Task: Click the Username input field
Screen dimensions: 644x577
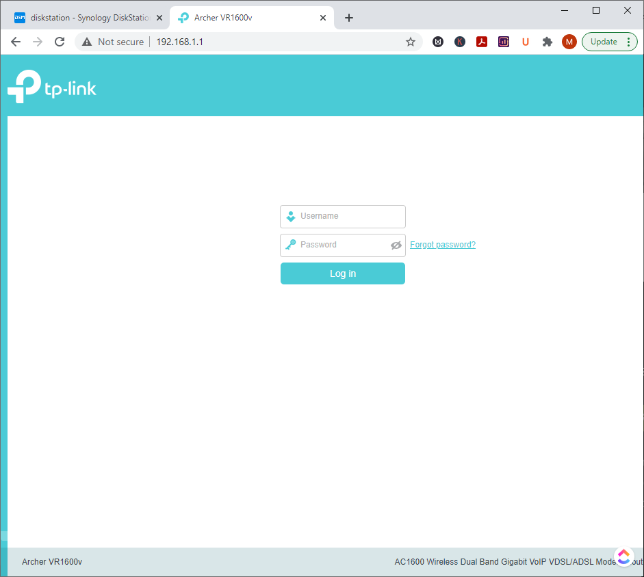Action: click(x=343, y=216)
